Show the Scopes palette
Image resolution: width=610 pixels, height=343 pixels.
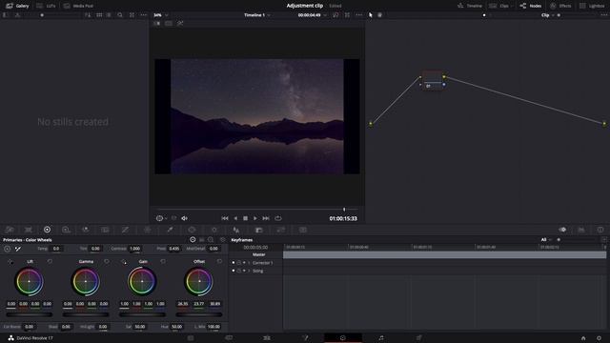click(x=581, y=230)
